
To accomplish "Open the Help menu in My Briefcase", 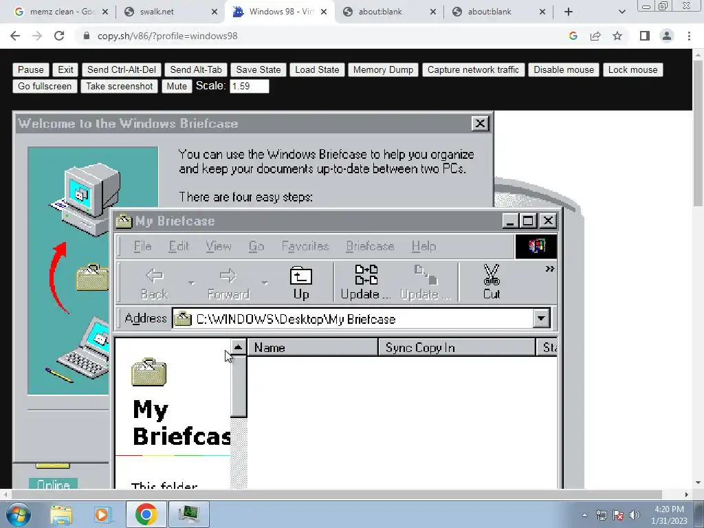I will (423, 246).
